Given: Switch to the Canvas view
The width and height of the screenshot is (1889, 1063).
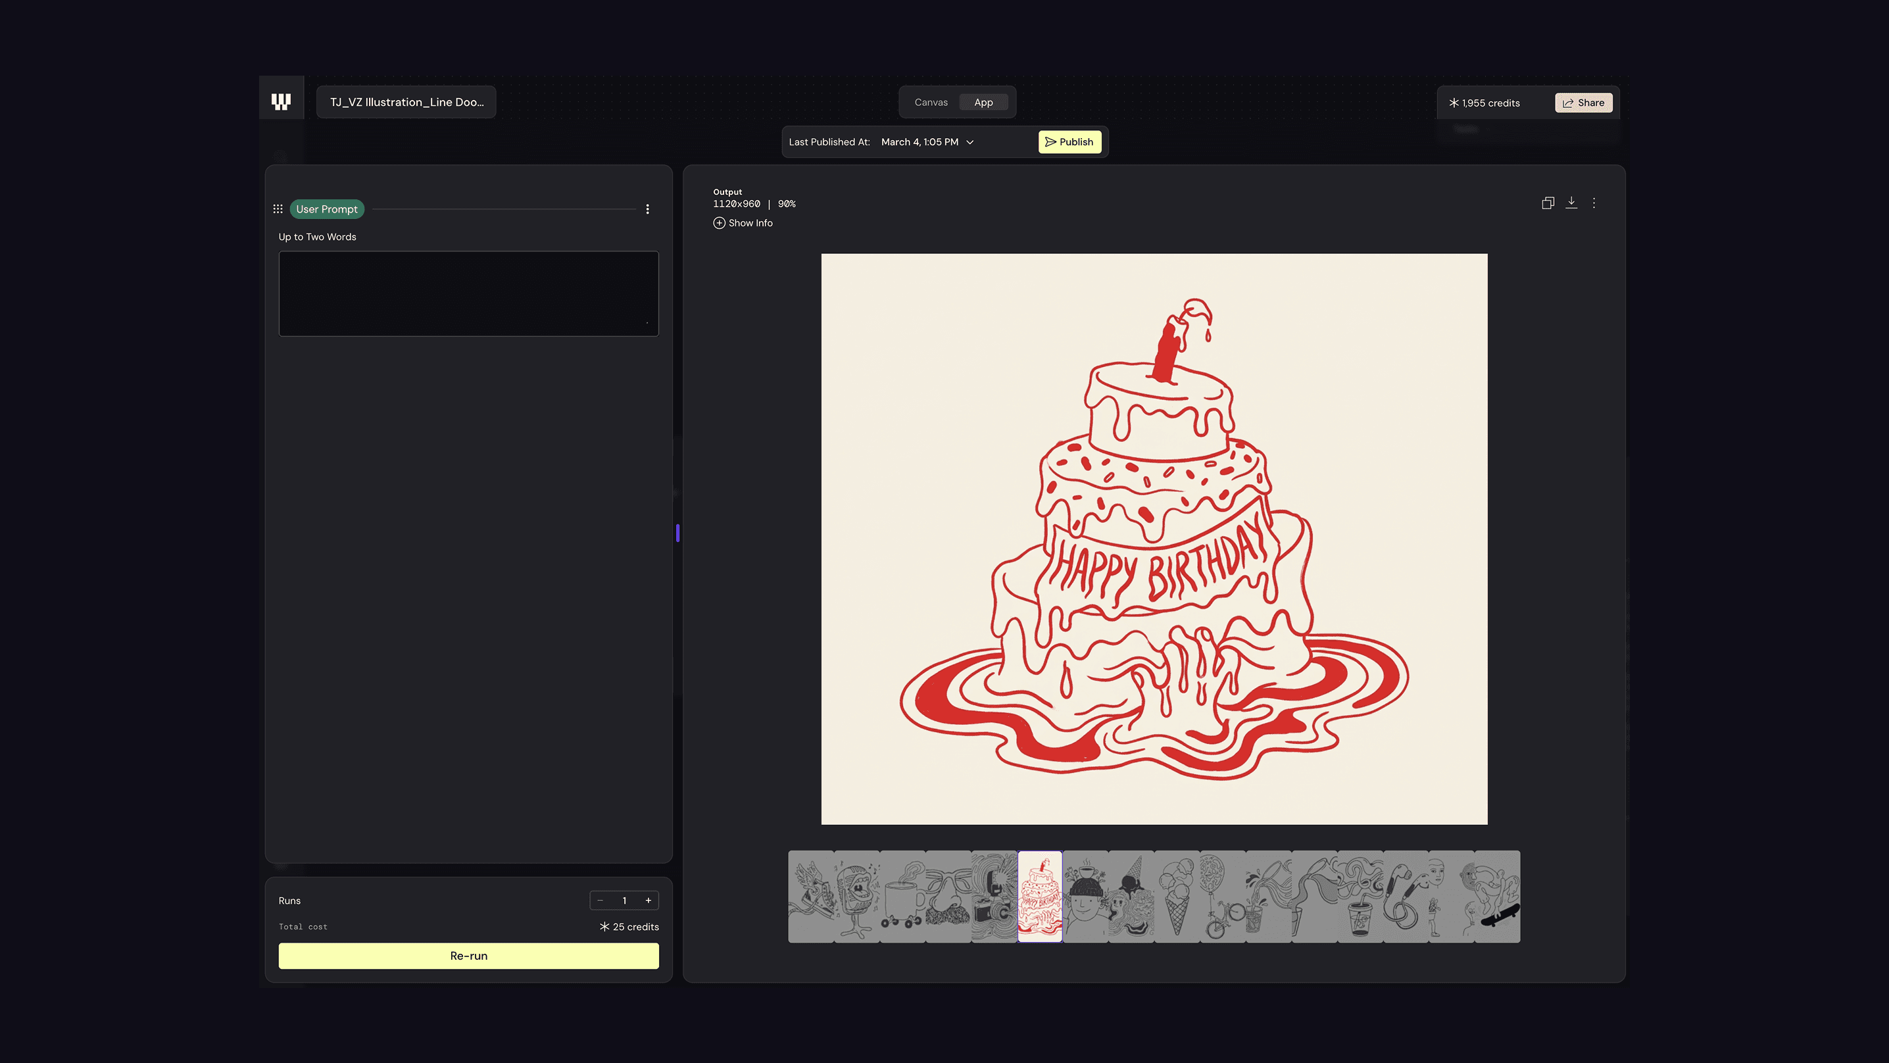Looking at the screenshot, I should 931,103.
